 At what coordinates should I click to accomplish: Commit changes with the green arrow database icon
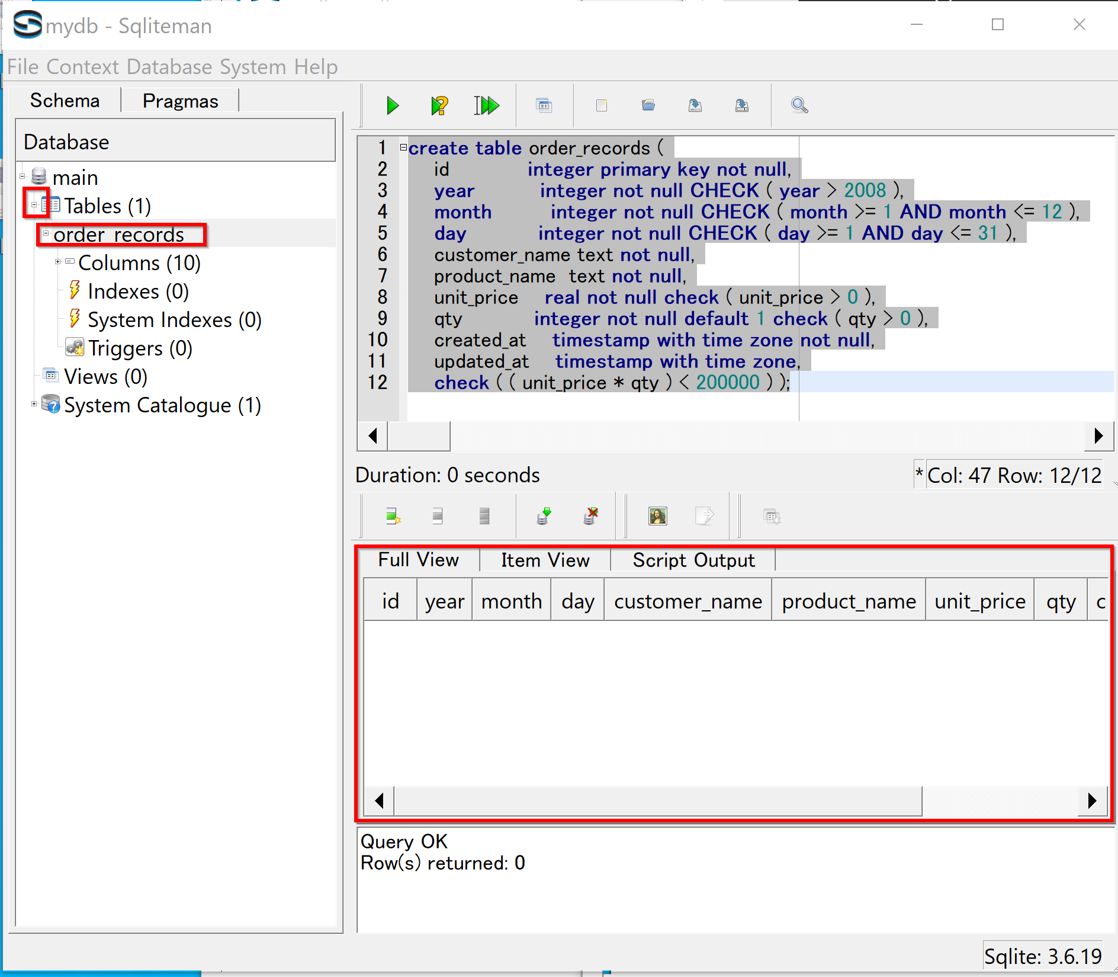pos(544,517)
